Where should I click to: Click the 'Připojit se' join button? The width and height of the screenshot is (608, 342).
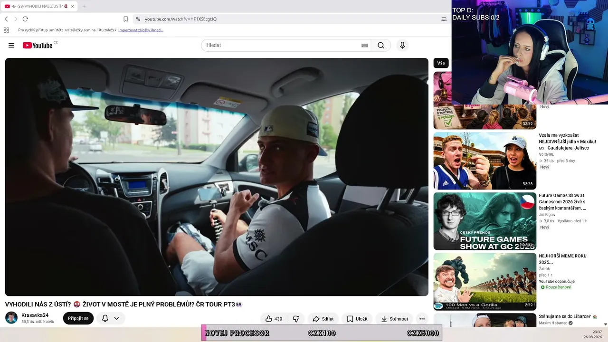tap(78, 318)
